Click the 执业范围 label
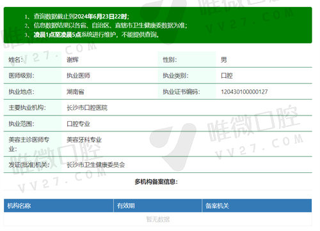320x231 pixels. pyautogui.click(x=21, y=124)
